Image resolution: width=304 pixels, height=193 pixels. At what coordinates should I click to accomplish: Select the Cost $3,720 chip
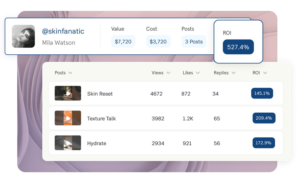tap(158, 41)
